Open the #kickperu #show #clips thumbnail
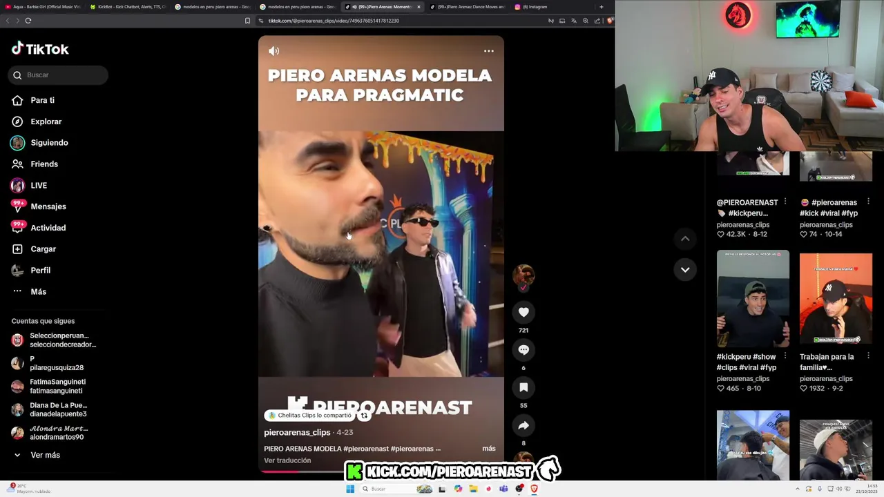The image size is (884, 497). pyautogui.click(x=753, y=299)
